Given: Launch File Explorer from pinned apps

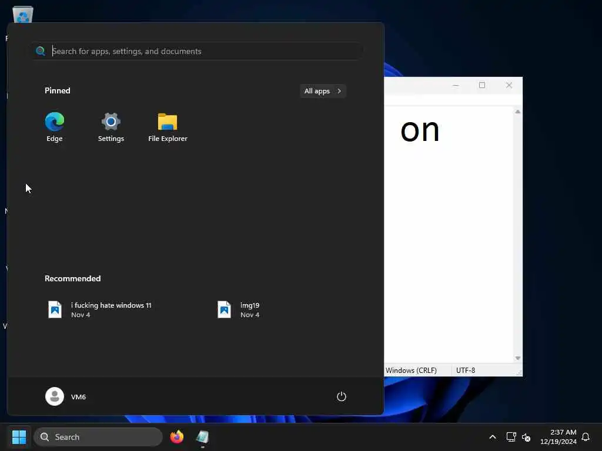Looking at the screenshot, I should coord(168,127).
